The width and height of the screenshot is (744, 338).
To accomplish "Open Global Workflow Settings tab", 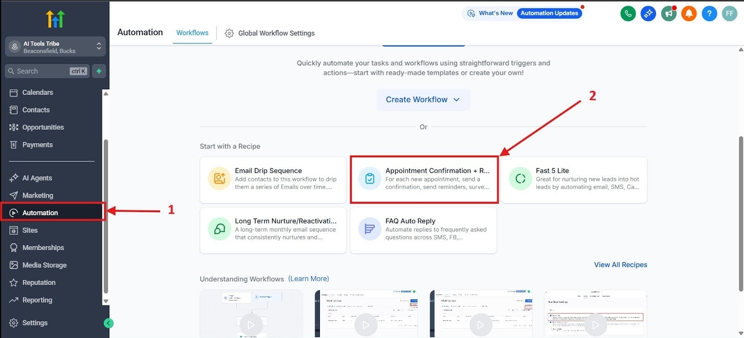I will tap(270, 33).
